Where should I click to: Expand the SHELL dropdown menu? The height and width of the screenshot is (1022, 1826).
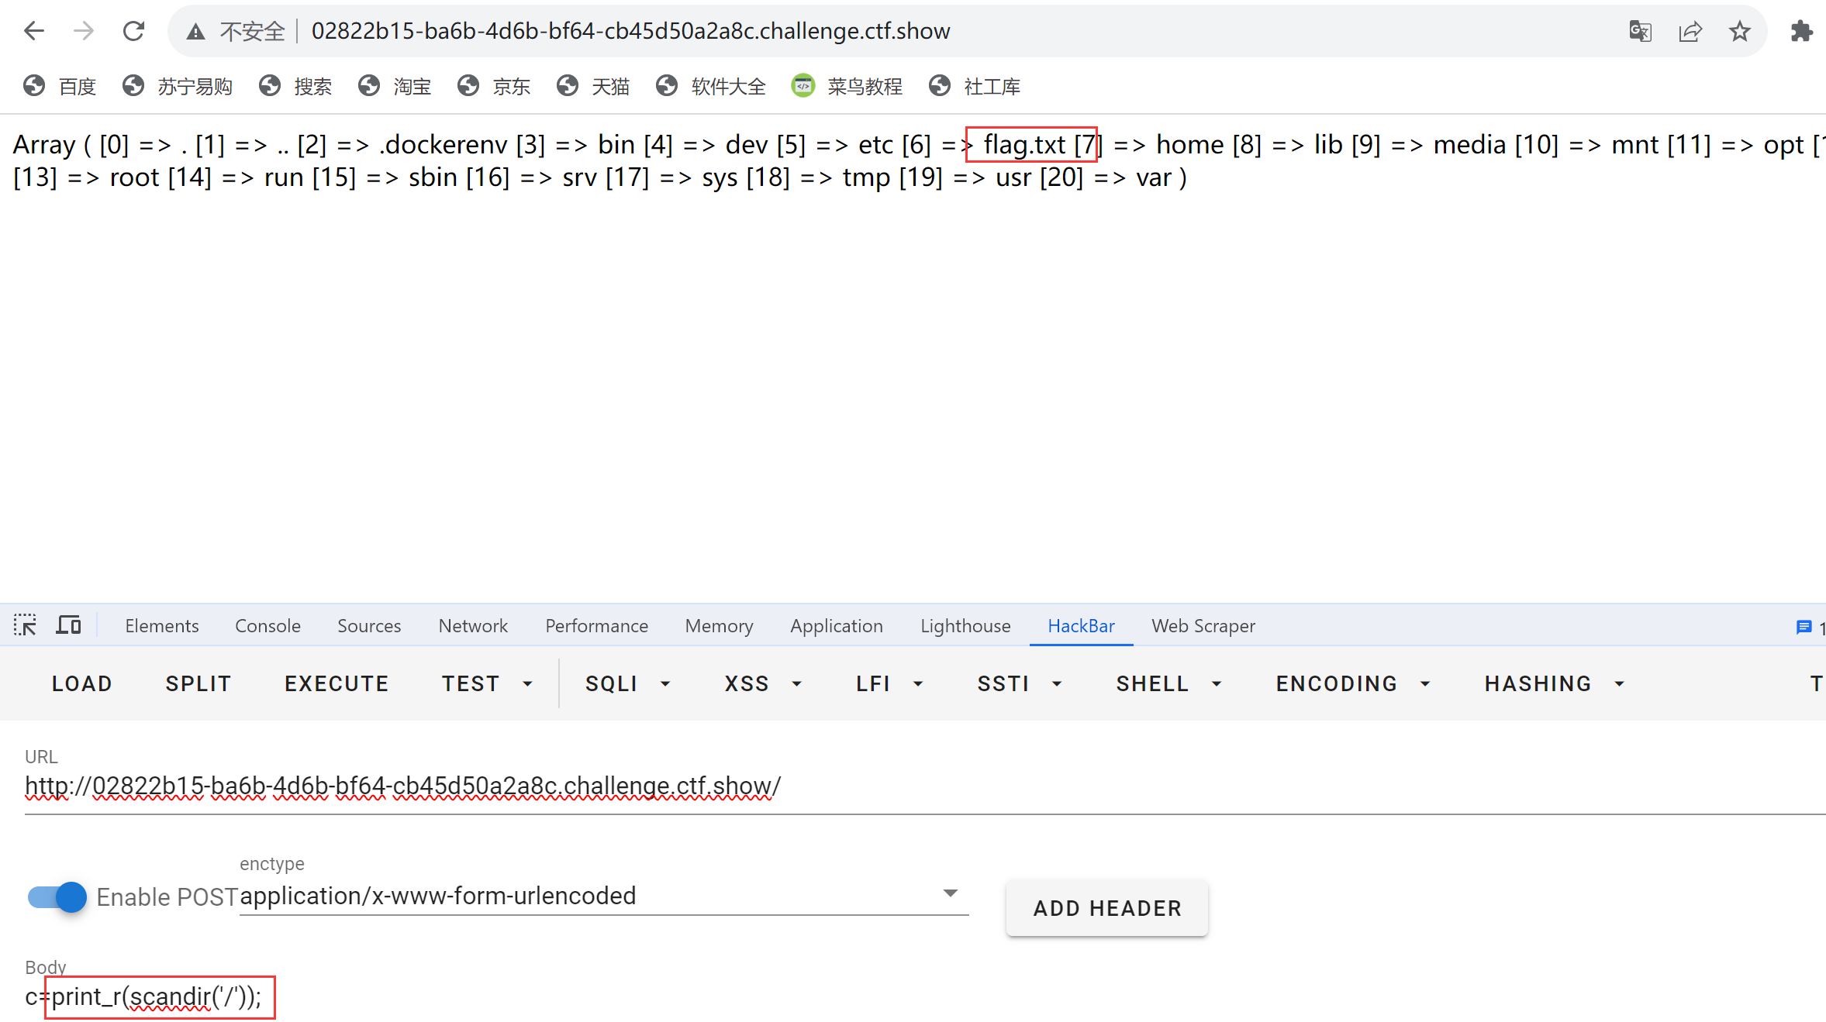1169,683
